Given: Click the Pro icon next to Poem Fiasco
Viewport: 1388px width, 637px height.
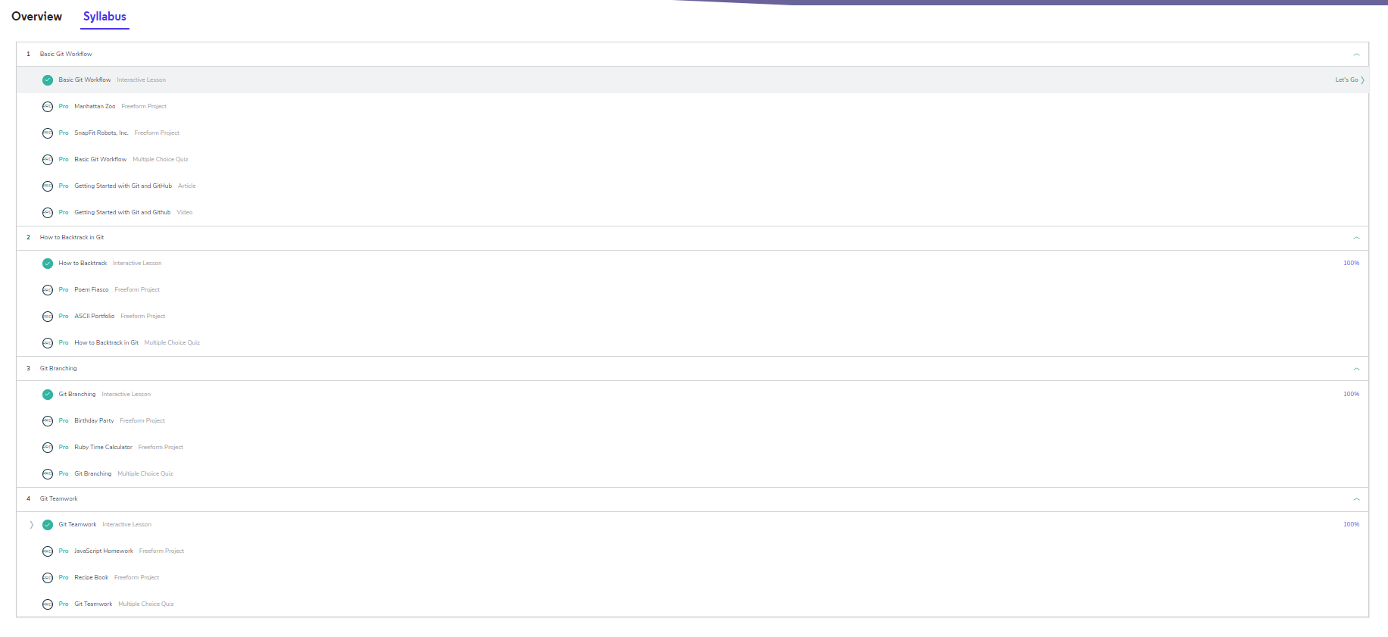Looking at the screenshot, I should (x=48, y=290).
